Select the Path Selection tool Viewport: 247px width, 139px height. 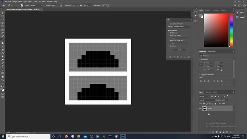(x=3, y=70)
